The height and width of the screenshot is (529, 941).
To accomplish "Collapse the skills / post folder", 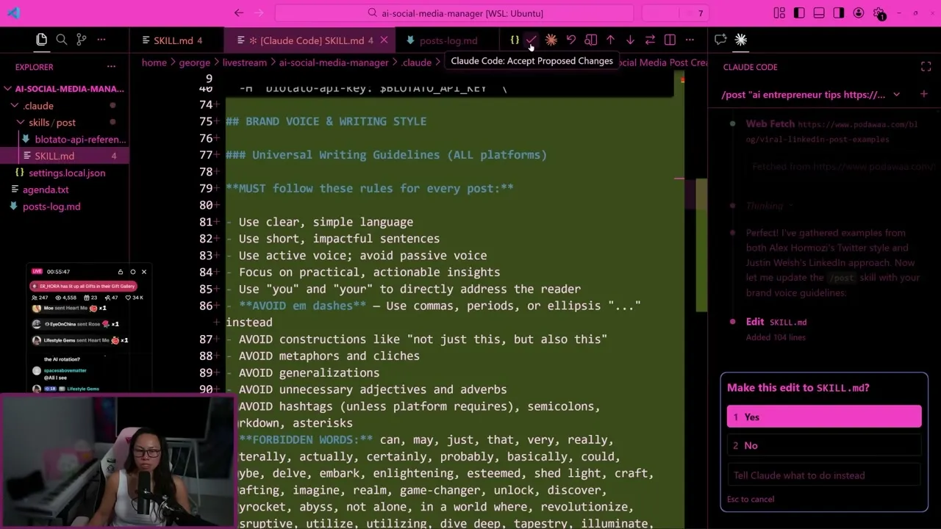I will [21, 123].
